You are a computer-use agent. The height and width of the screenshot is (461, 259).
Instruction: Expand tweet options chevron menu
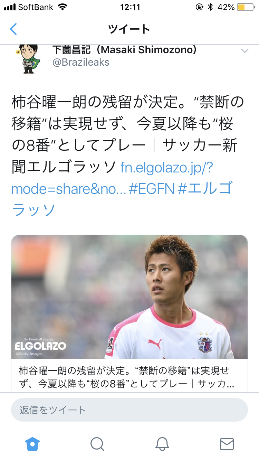click(x=244, y=51)
